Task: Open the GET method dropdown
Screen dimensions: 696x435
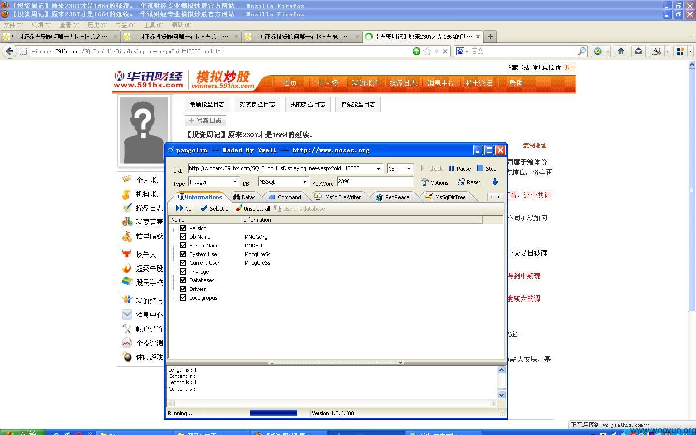Action: 409,168
